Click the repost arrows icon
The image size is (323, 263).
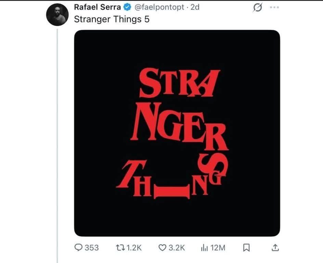[120, 248]
